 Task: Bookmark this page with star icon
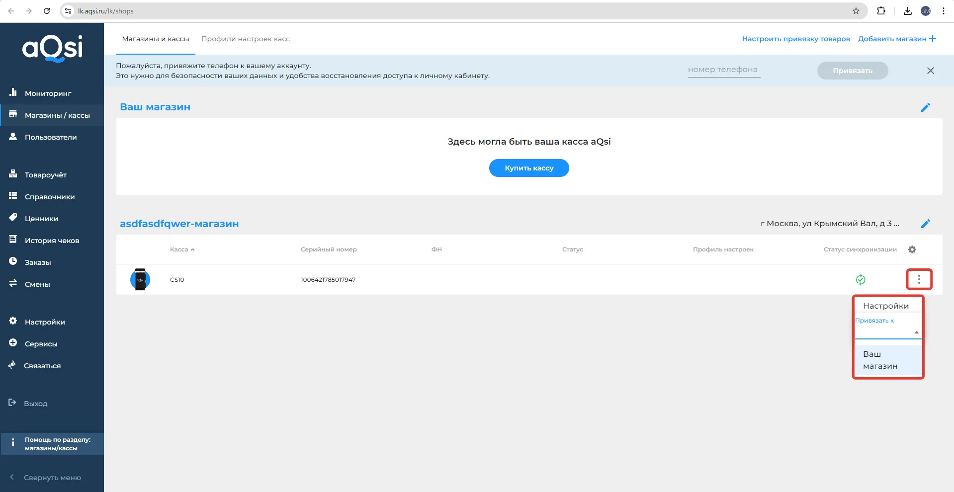coord(856,11)
